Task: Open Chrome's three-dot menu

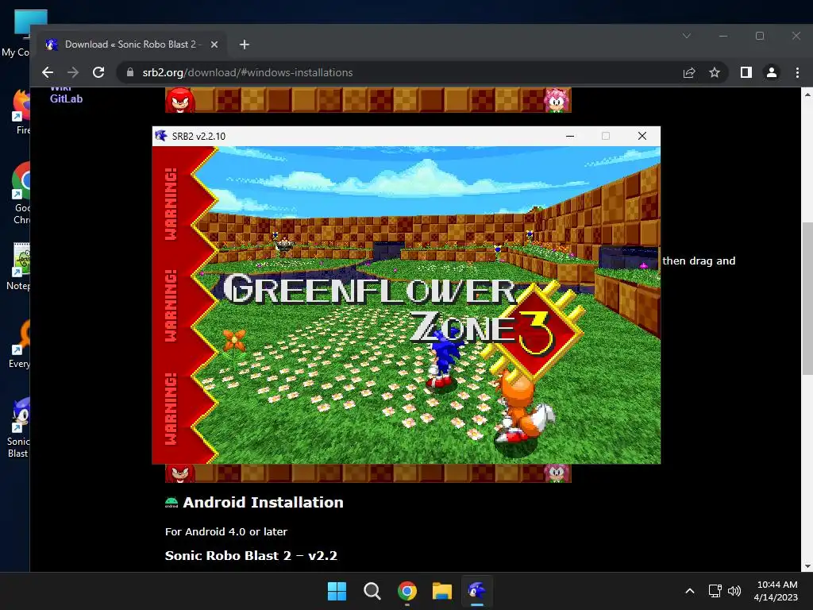Action: [797, 72]
